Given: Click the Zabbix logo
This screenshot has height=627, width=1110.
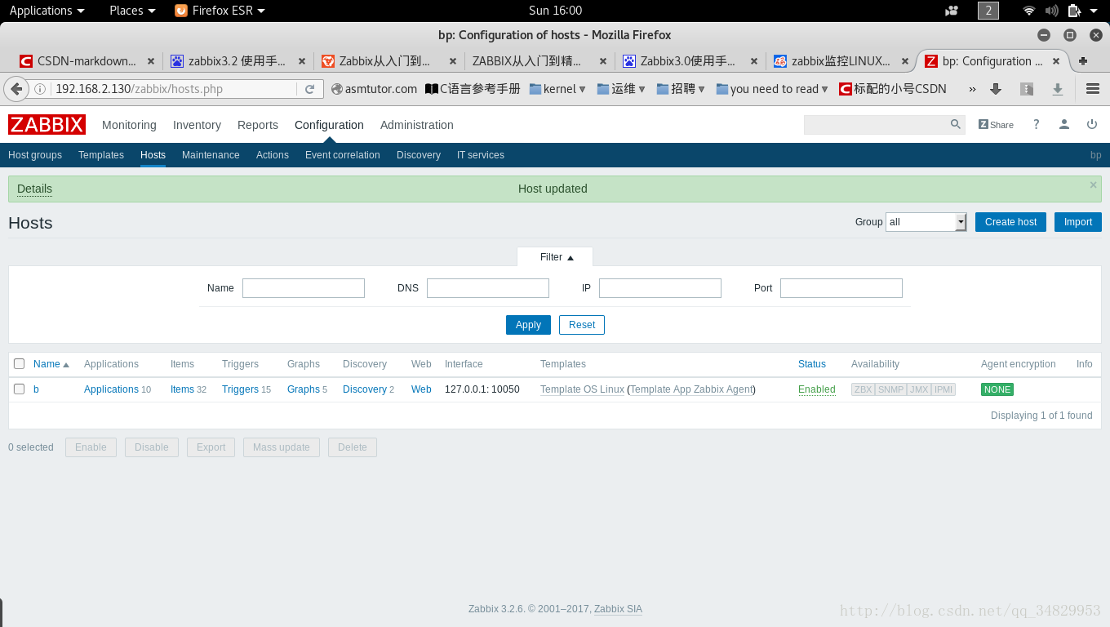Looking at the screenshot, I should pos(47,124).
